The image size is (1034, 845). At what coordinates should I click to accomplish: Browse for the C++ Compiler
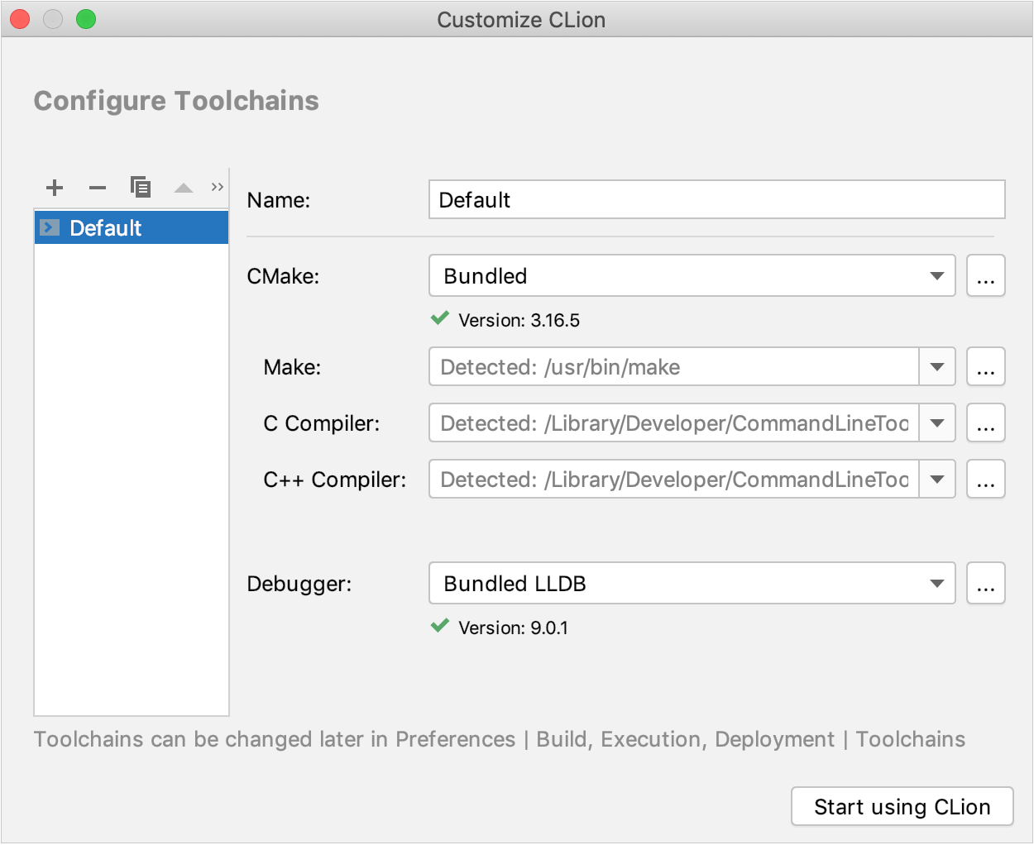click(986, 479)
